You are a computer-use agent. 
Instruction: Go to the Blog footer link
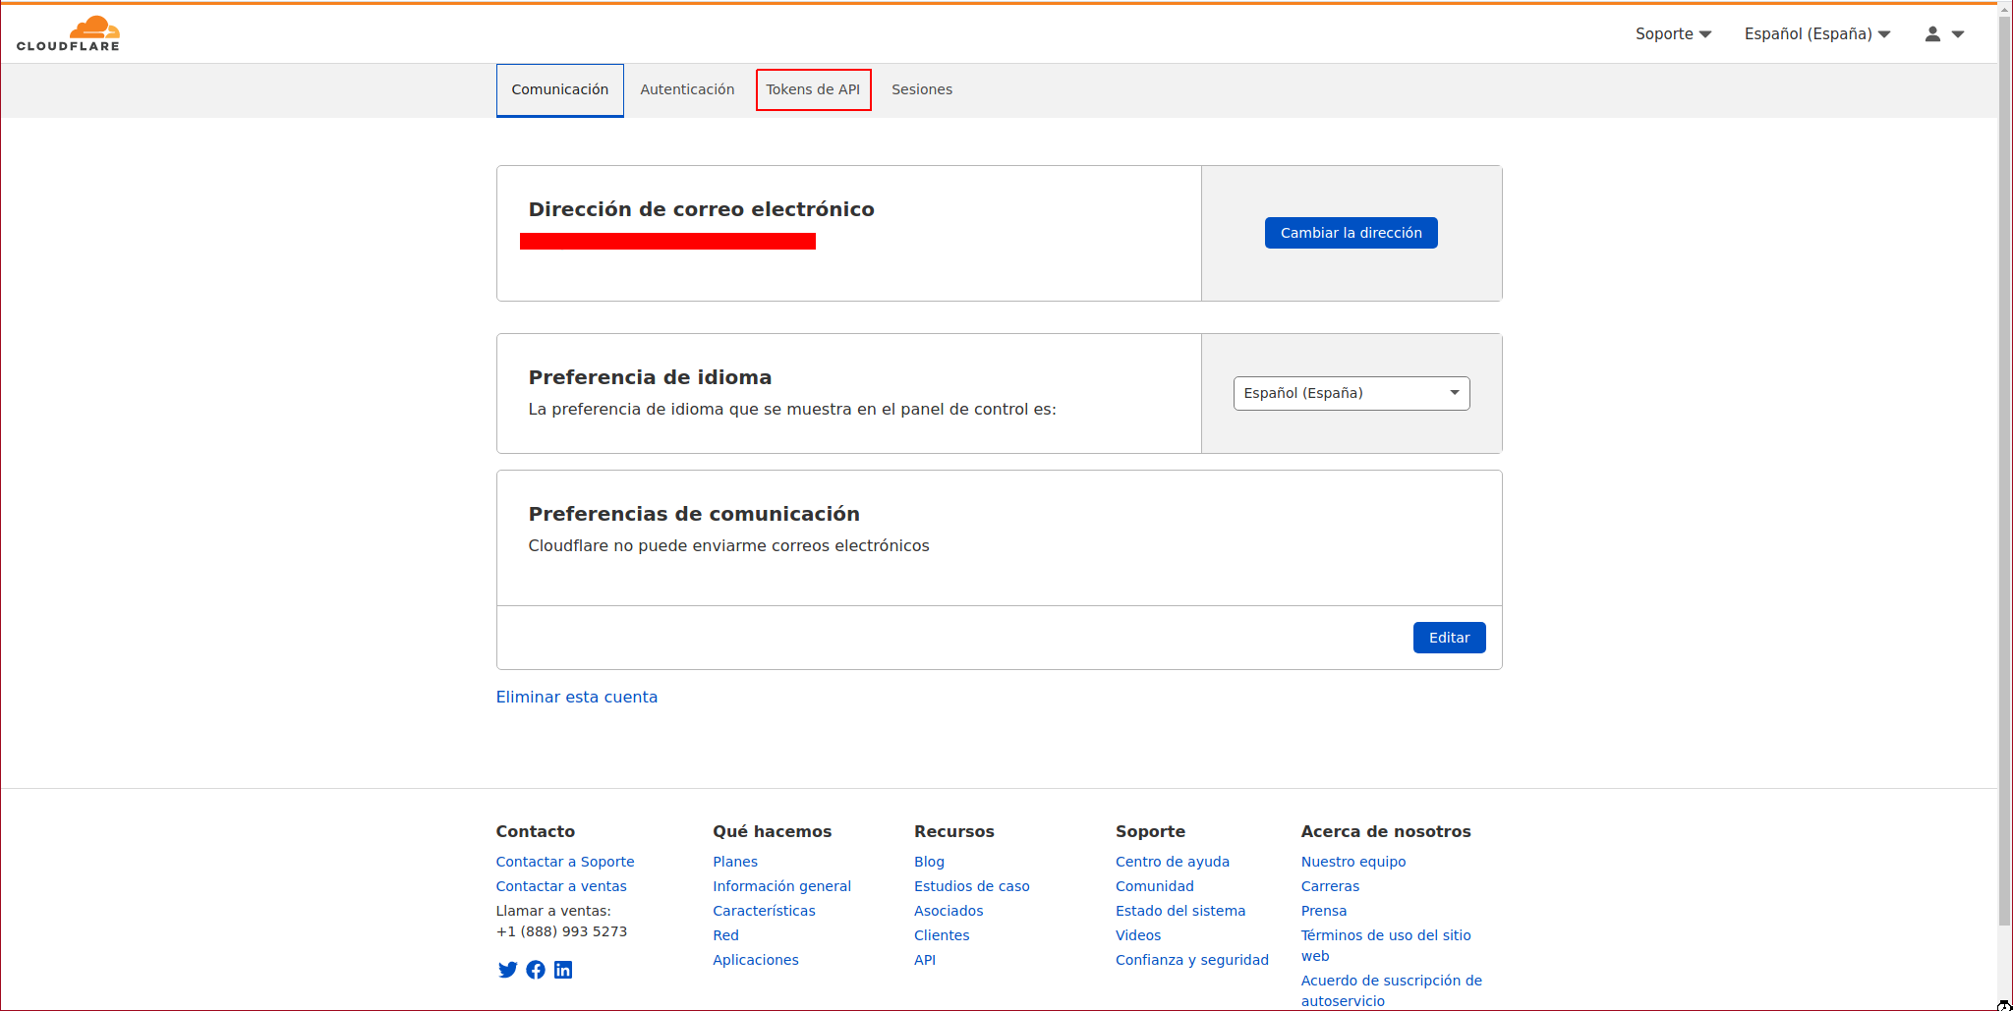click(x=929, y=862)
